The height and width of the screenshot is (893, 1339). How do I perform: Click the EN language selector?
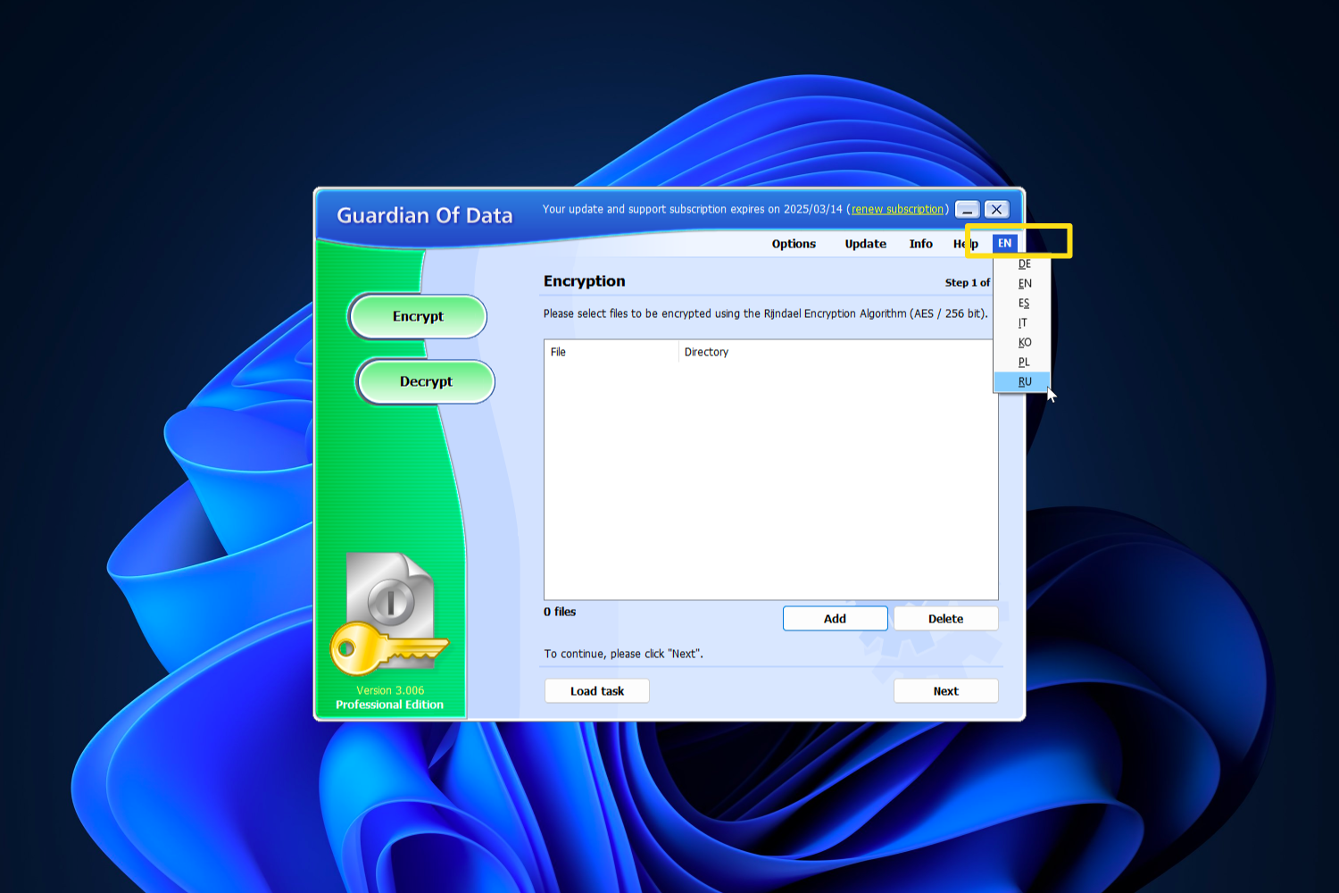tap(1004, 243)
